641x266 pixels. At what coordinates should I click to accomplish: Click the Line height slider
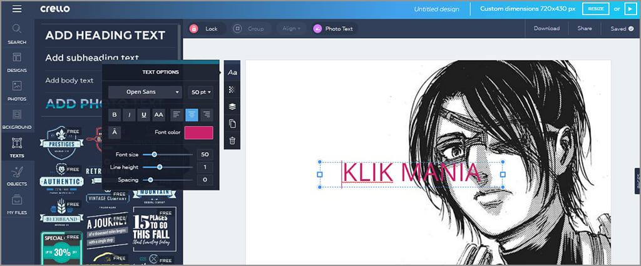pyautogui.click(x=168, y=167)
